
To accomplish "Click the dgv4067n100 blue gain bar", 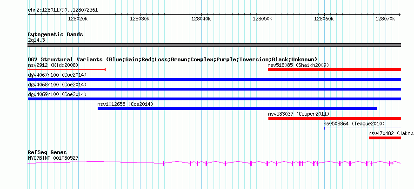I will (214, 79).
